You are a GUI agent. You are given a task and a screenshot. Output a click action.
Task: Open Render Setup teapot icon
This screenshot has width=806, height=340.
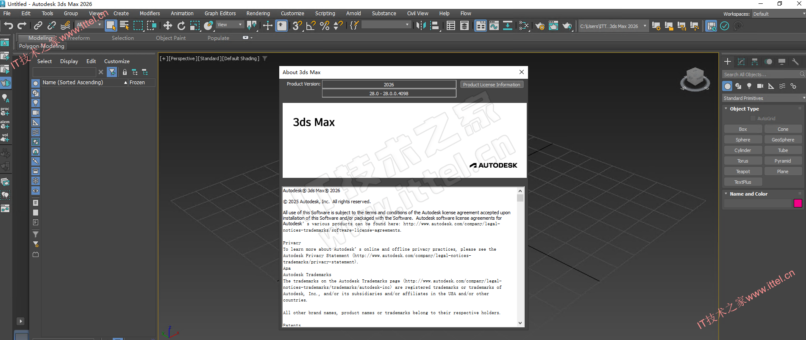tap(540, 26)
